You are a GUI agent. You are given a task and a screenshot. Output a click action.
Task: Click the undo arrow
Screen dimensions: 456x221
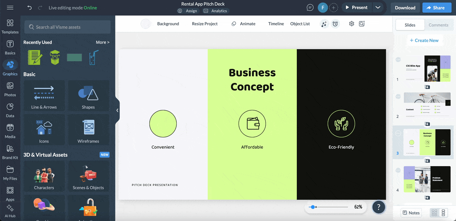(30, 8)
